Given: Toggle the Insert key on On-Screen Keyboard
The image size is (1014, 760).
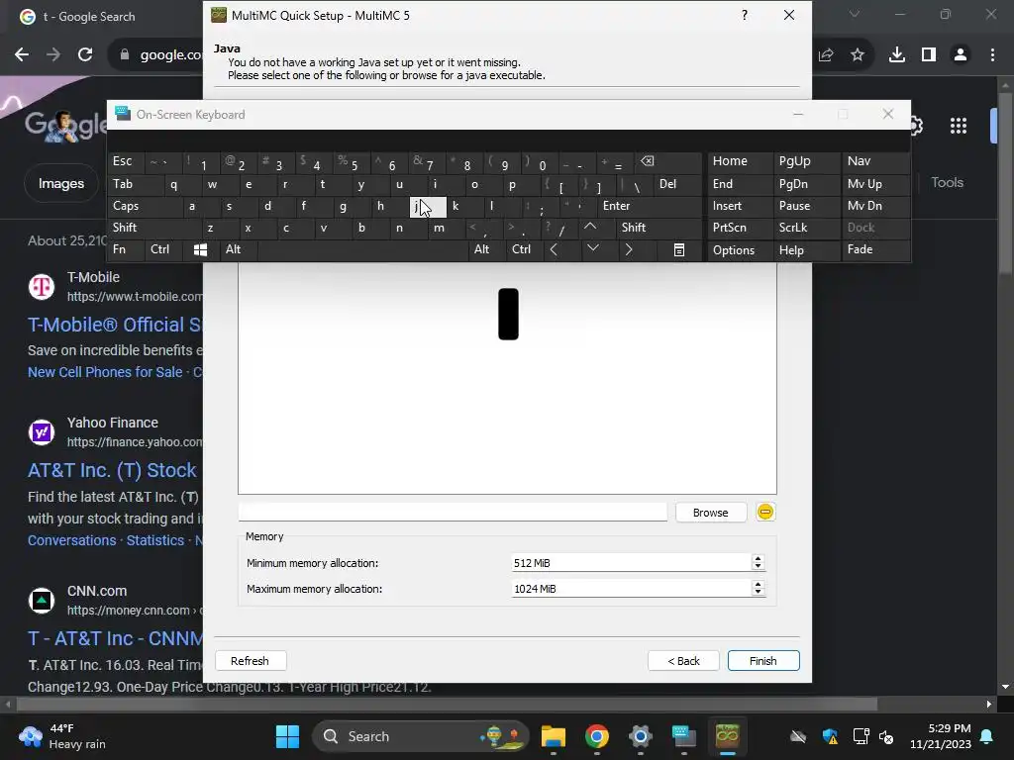Looking at the screenshot, I should tap(739, 206).
